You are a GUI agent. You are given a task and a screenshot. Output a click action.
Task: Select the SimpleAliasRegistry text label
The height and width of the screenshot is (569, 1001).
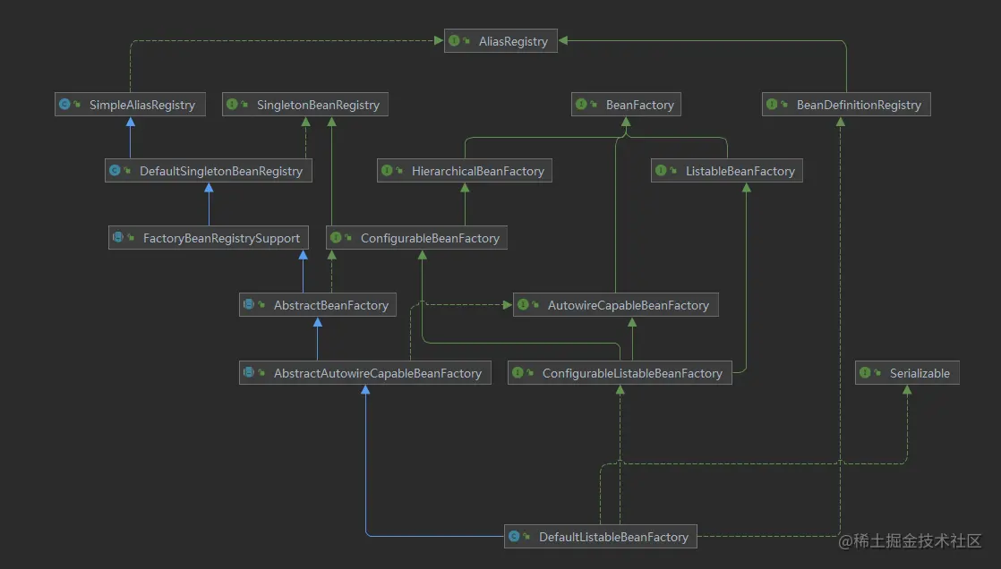point(142,105)
